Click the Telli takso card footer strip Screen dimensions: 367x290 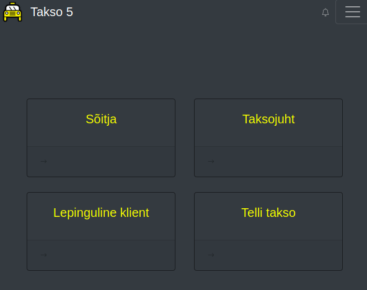click(x=268, y=255)
